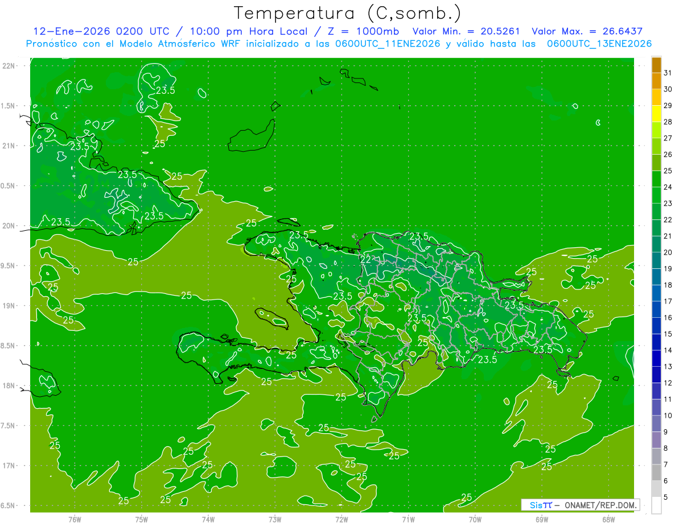Viewport: 683px width, 527px height.
Task: Click the legend value "6"
Action: (666, 481)
